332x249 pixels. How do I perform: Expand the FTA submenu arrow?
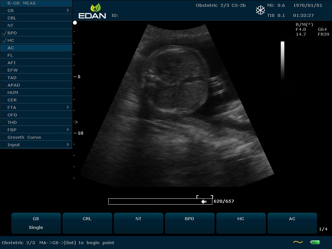[x=68, y=107]
